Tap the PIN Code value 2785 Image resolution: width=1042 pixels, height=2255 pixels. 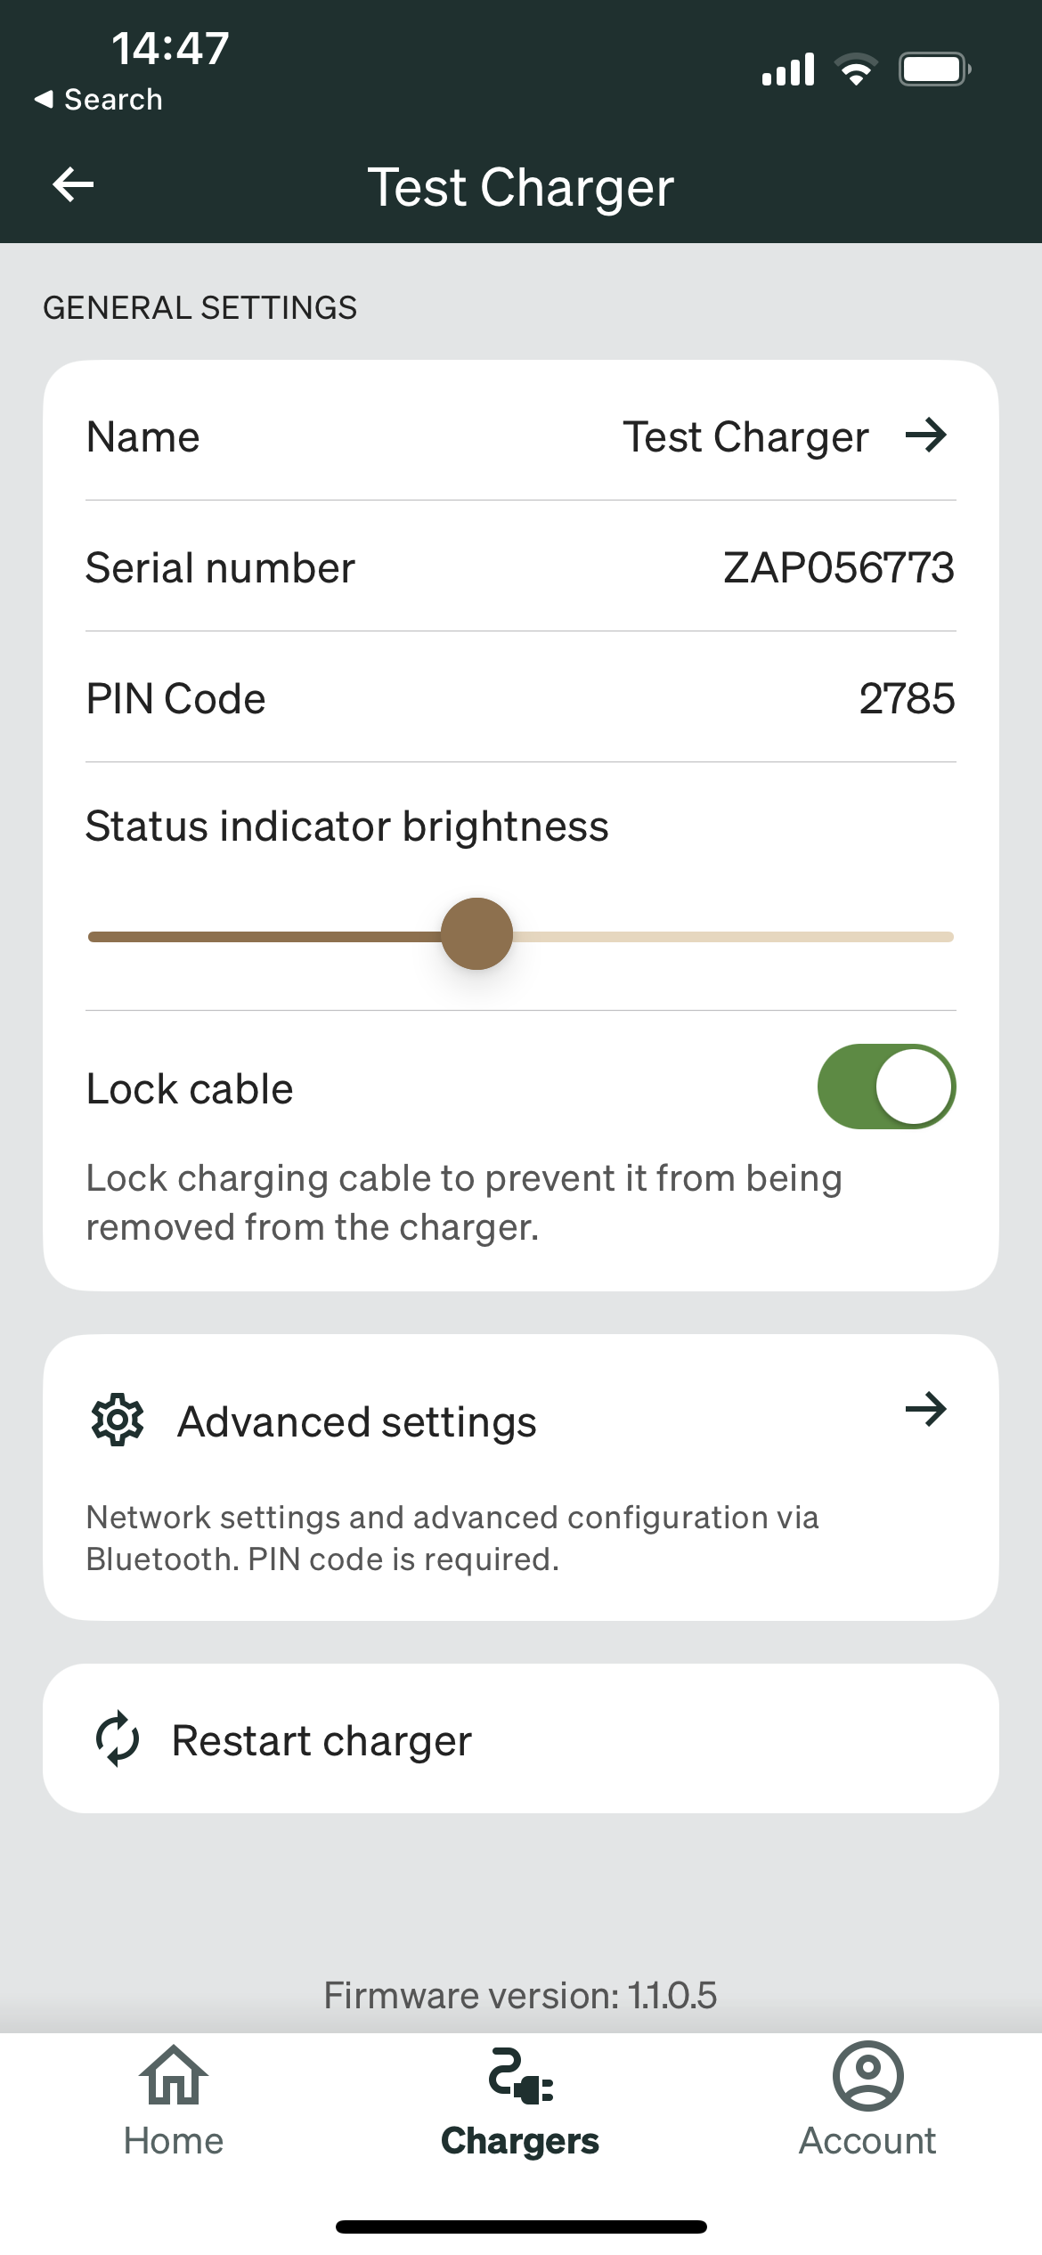(x=907, y=698)
